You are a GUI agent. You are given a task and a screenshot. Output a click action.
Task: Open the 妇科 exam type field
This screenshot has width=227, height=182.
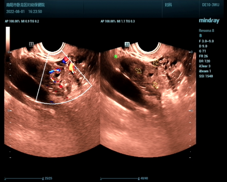click(168, 5)
